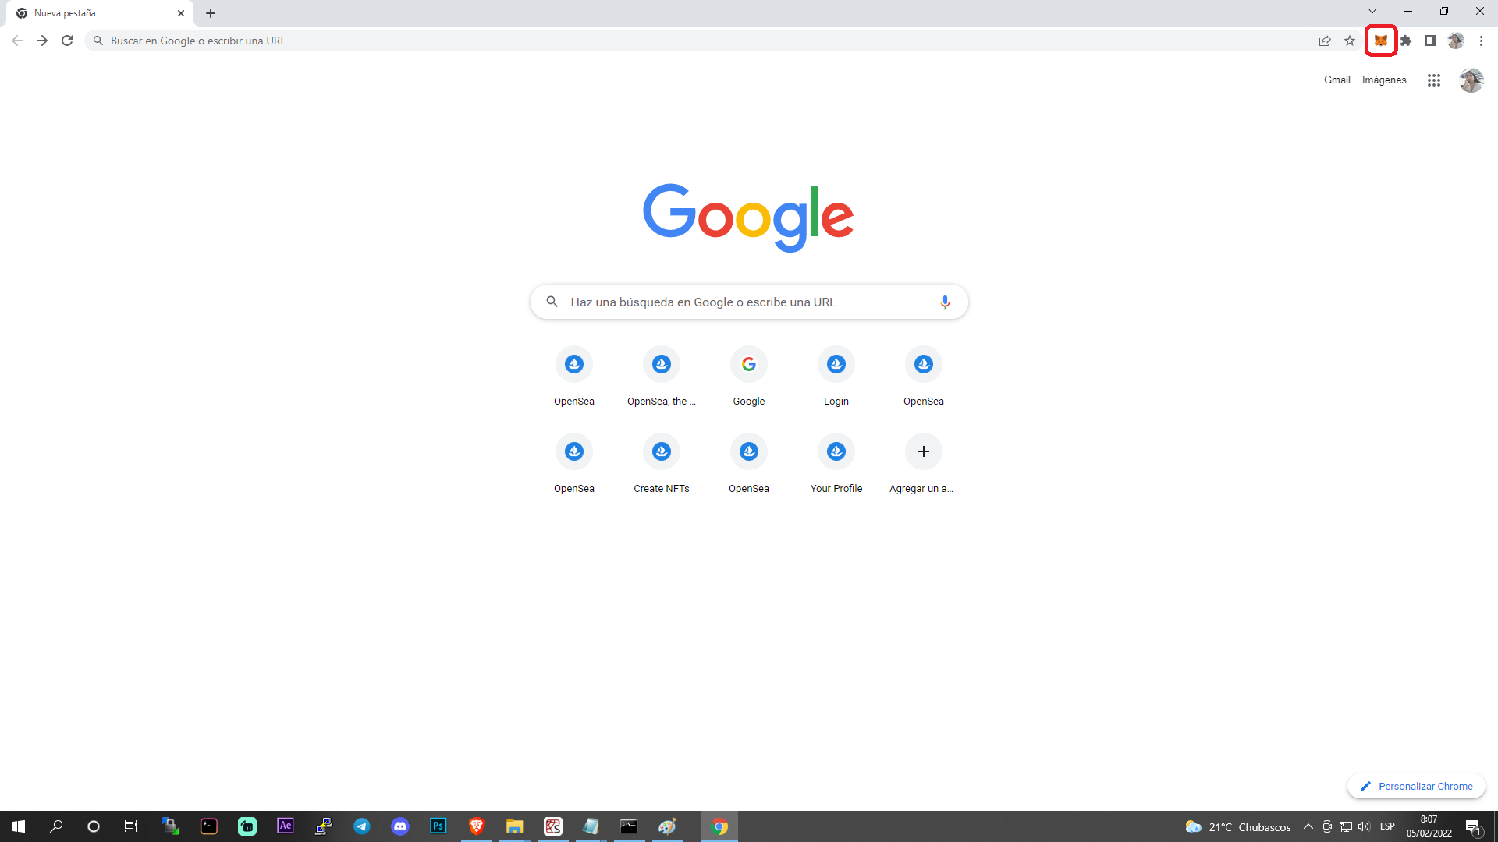Start voice search with microphone

(945, 302)
